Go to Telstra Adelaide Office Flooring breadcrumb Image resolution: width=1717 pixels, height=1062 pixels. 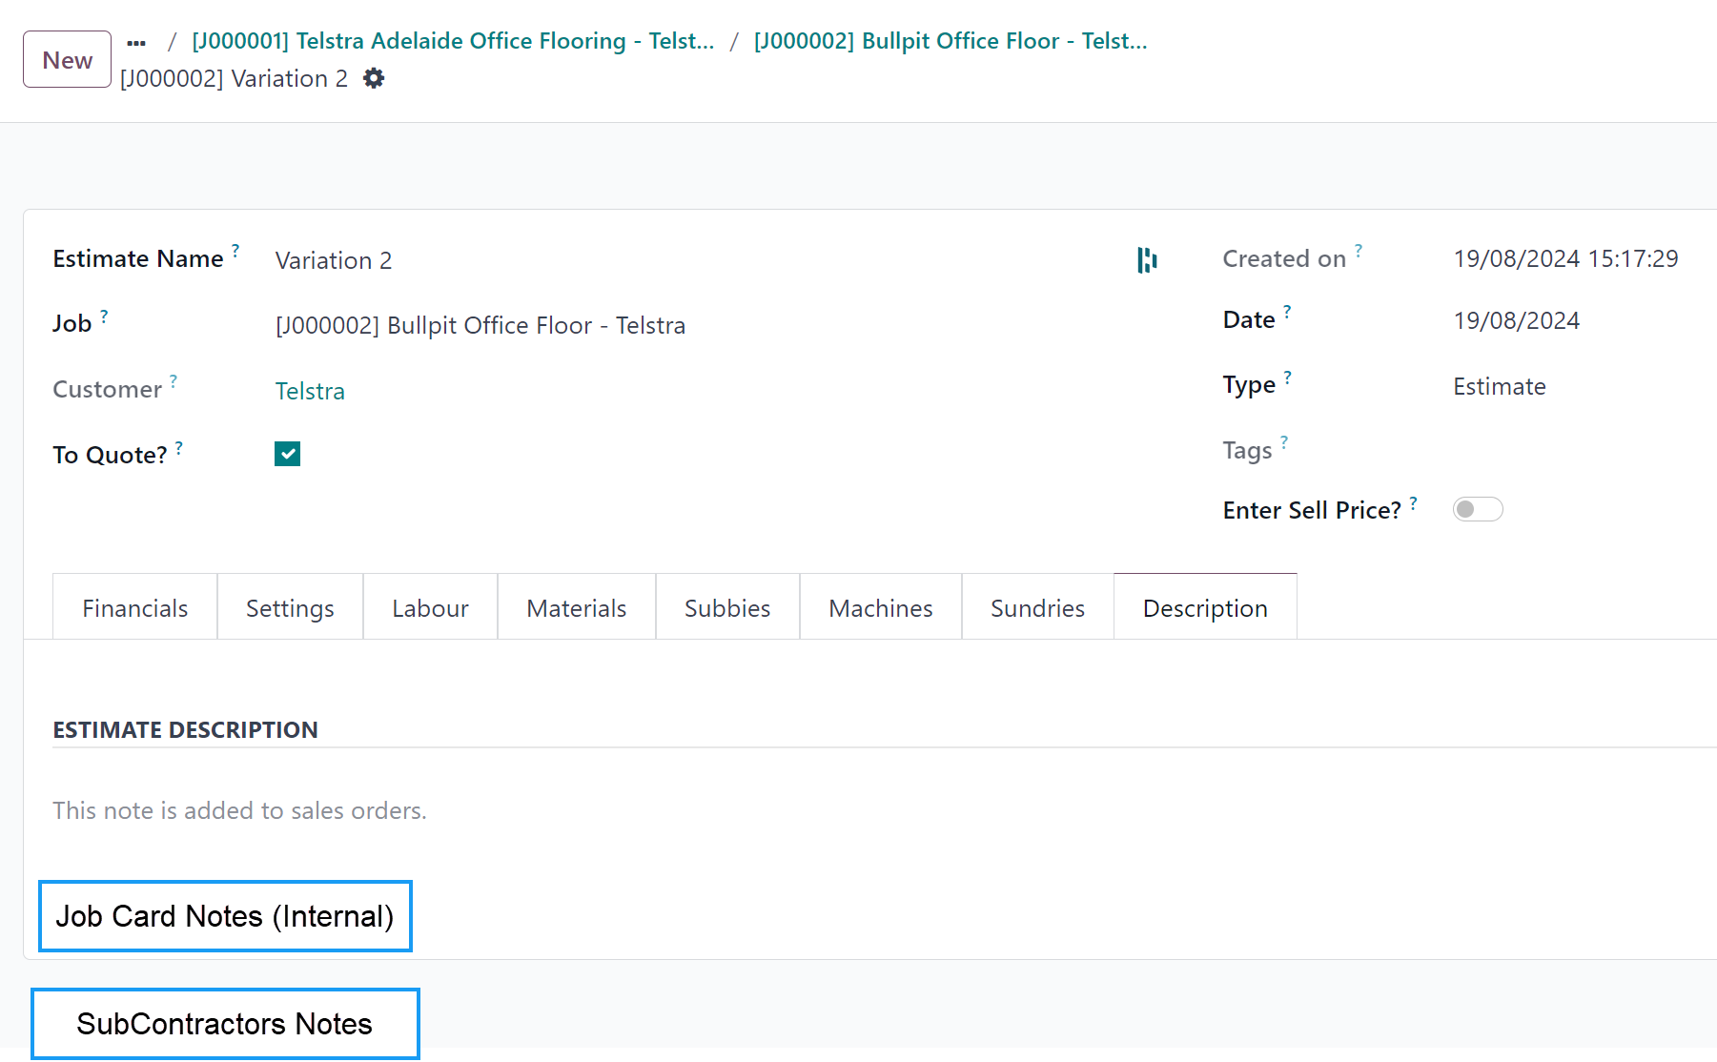pyautogui.click(x=453, y=41)
